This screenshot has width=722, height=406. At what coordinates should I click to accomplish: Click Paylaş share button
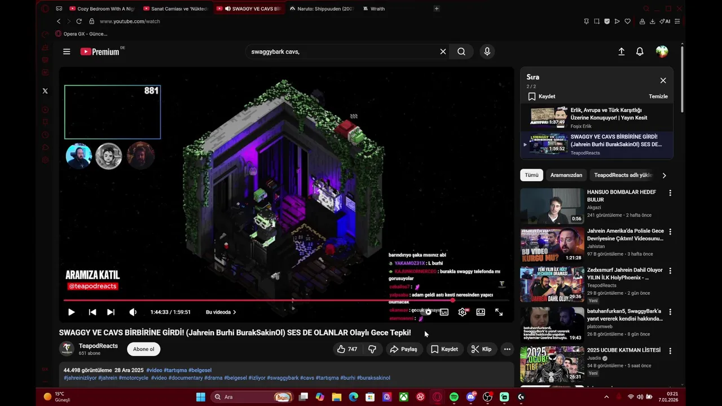pos(403,349)
